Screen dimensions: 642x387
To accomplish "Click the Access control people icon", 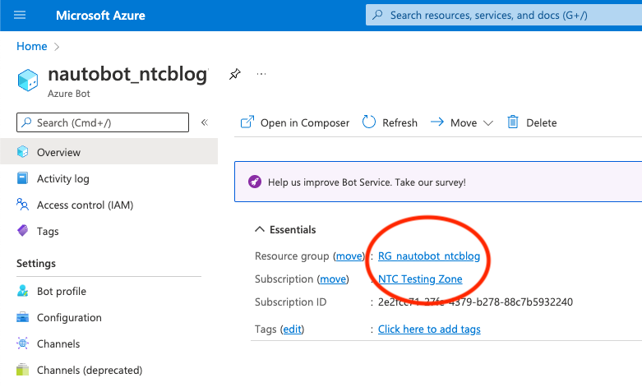I will 22,205.
